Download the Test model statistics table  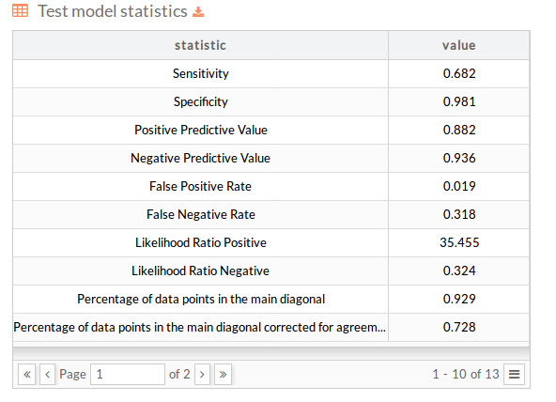tap(198, 12)
